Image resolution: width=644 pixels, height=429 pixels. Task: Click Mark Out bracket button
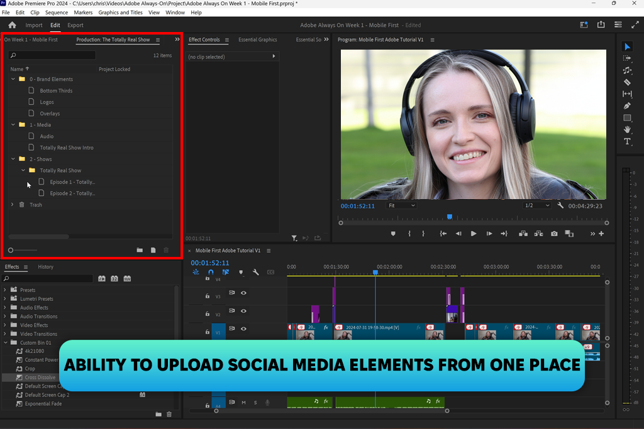coord(423,234)
